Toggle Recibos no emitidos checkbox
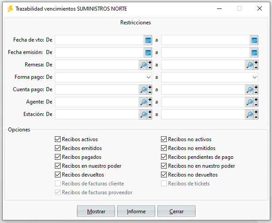Screen dimensions: 272x223 pos(164,148)
